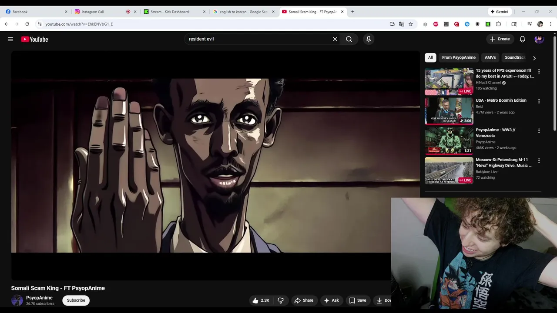Dislike the video with thumbs down
The width and height of the screenshot is (557, 313).
point(281,300)
